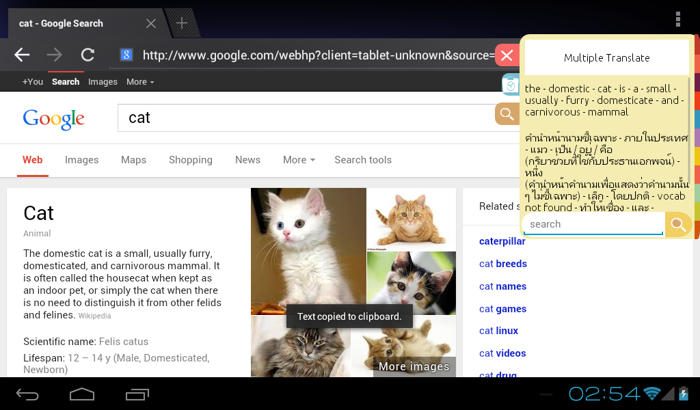Image resolution: width=700 pixels, height=410 pixels.
Task: Open the white kitten image
Action: point(308,251)
